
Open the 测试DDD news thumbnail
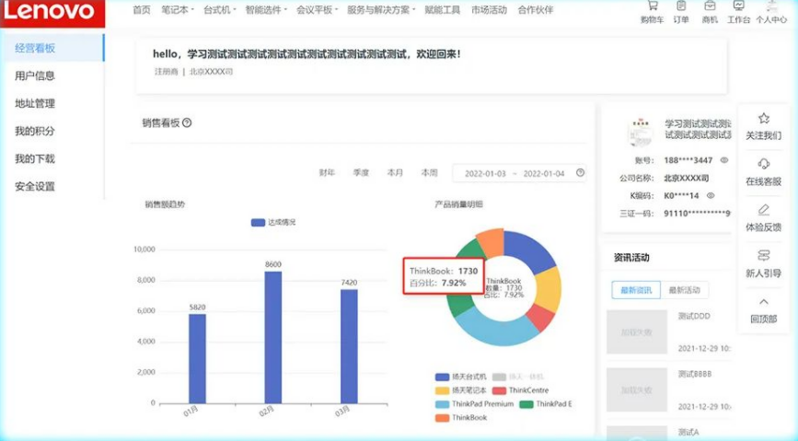coord(637,331)
